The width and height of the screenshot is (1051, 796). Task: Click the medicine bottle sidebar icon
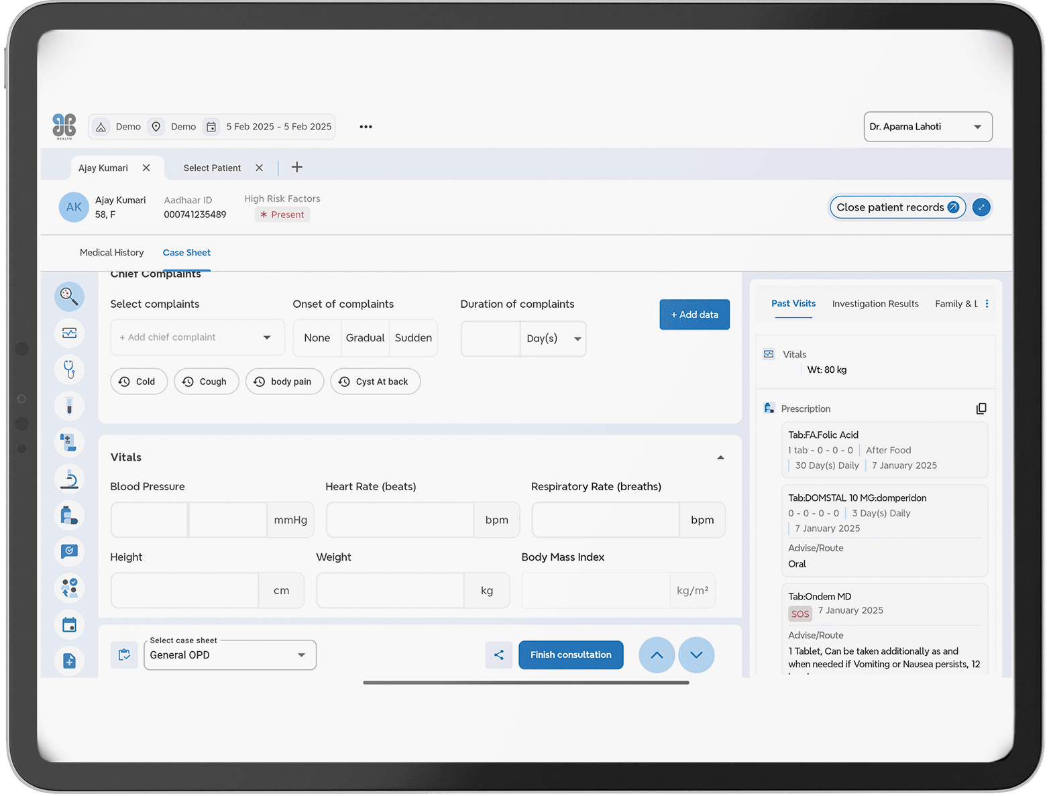(69, 515)
